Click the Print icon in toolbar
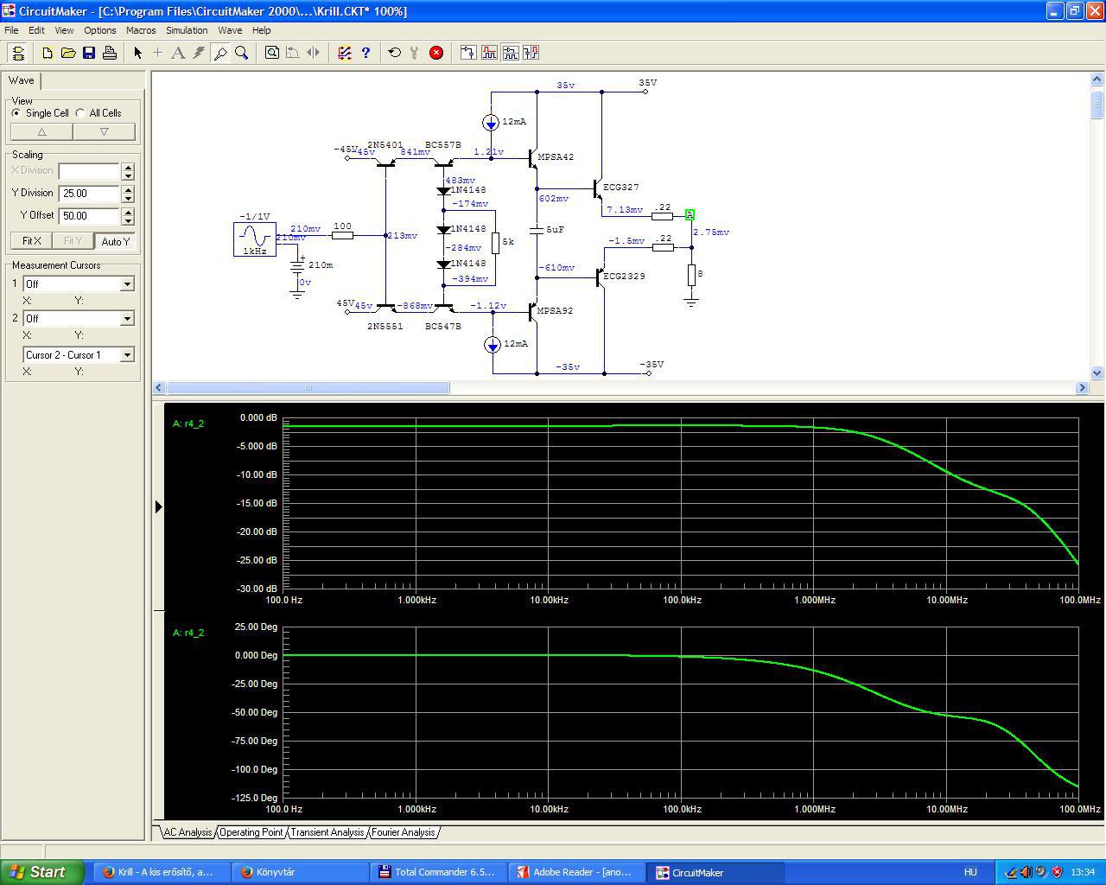Screen dimensions: 1106x885 point(110,53)
